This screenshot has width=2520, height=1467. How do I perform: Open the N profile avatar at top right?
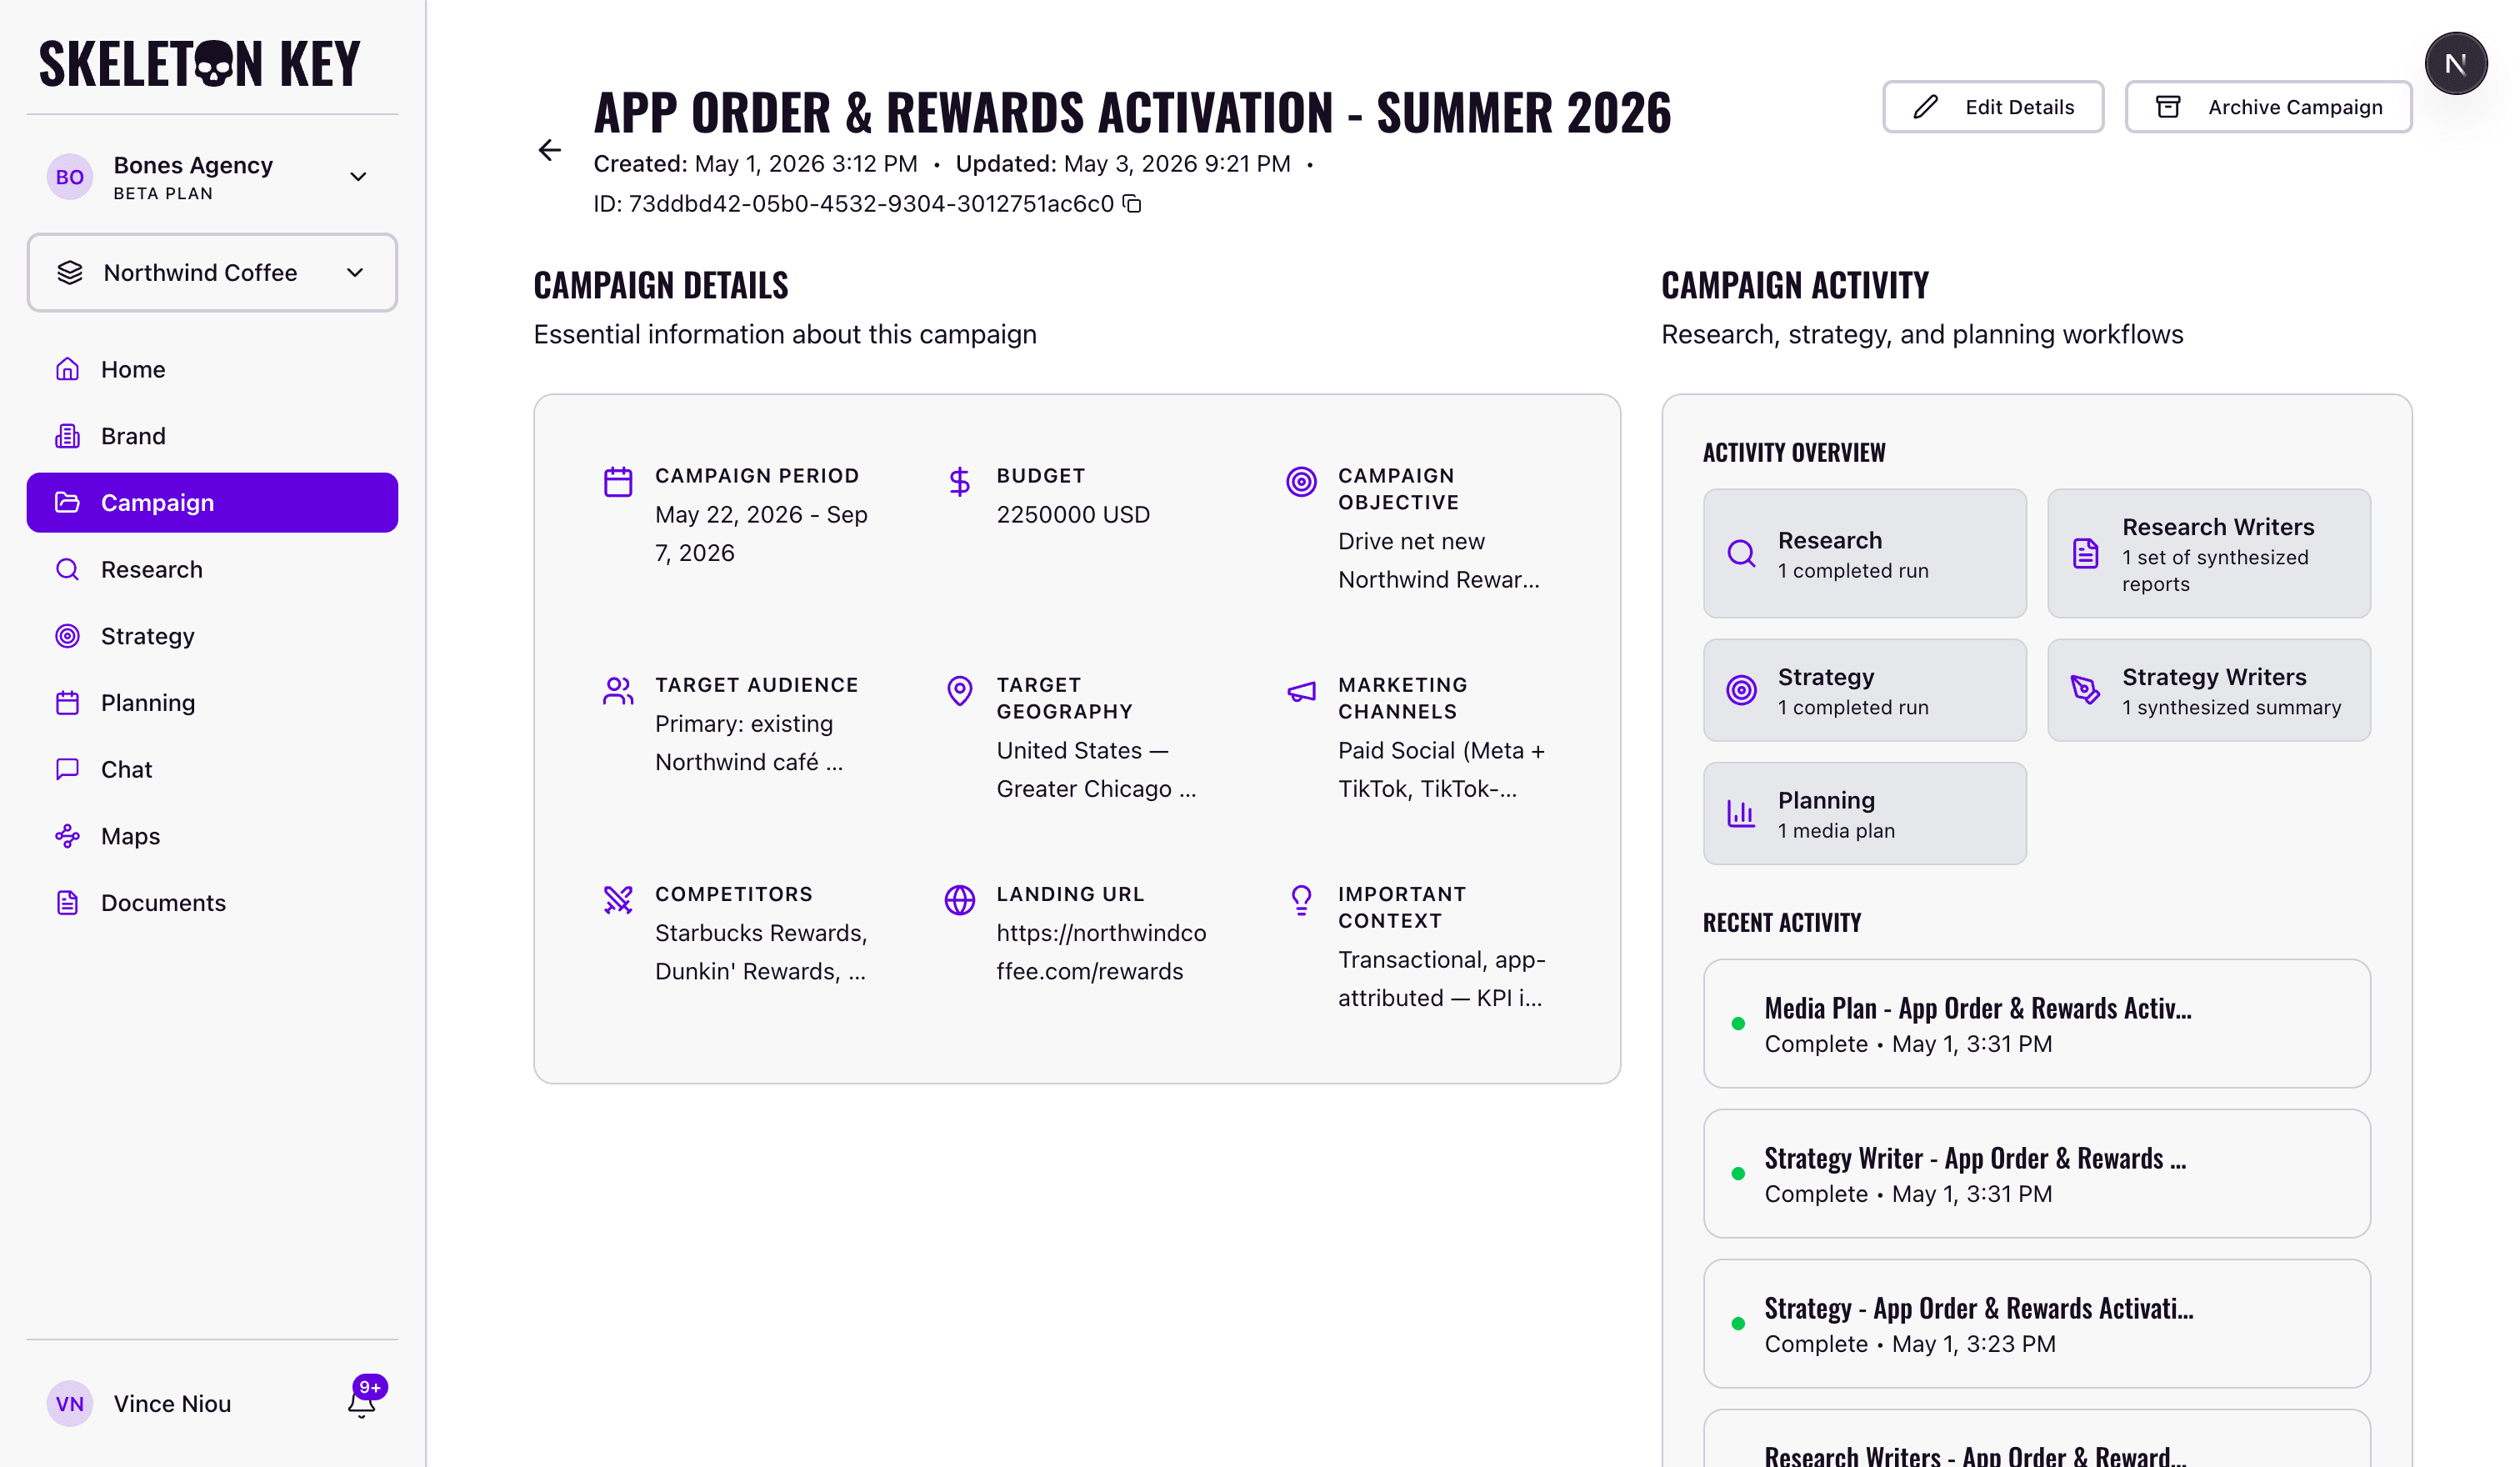click(x=2455, y=64)
